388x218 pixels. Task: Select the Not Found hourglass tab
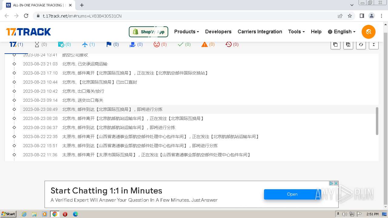click(x=41, y=45)
